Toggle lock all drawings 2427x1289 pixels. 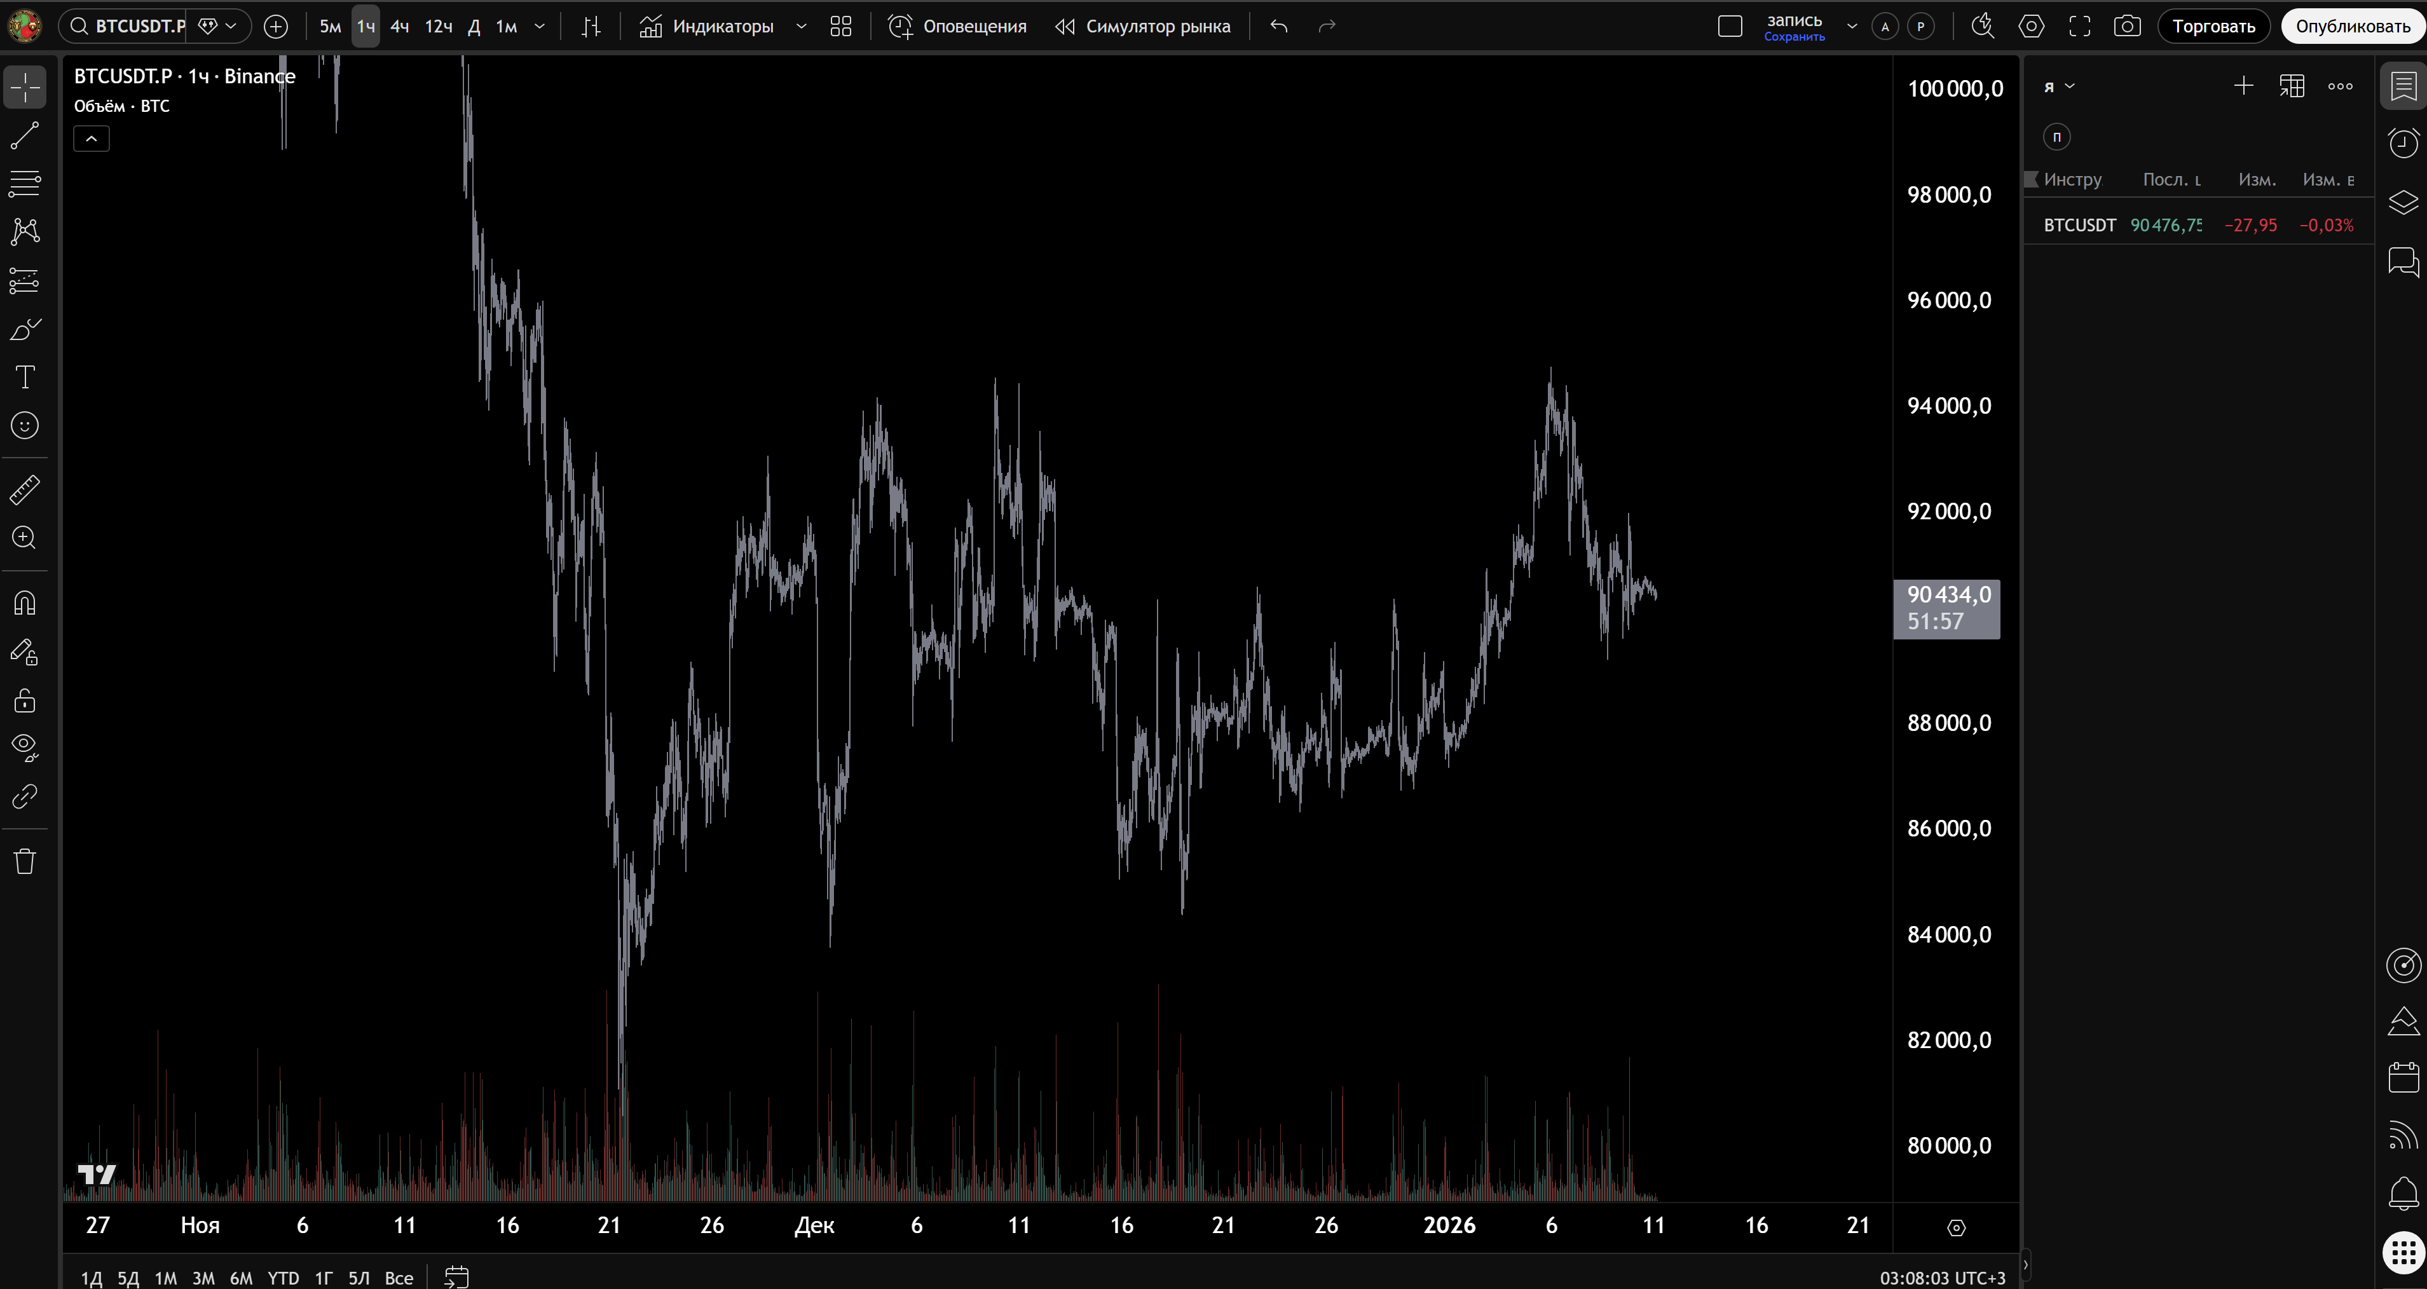tap(25, 700)
